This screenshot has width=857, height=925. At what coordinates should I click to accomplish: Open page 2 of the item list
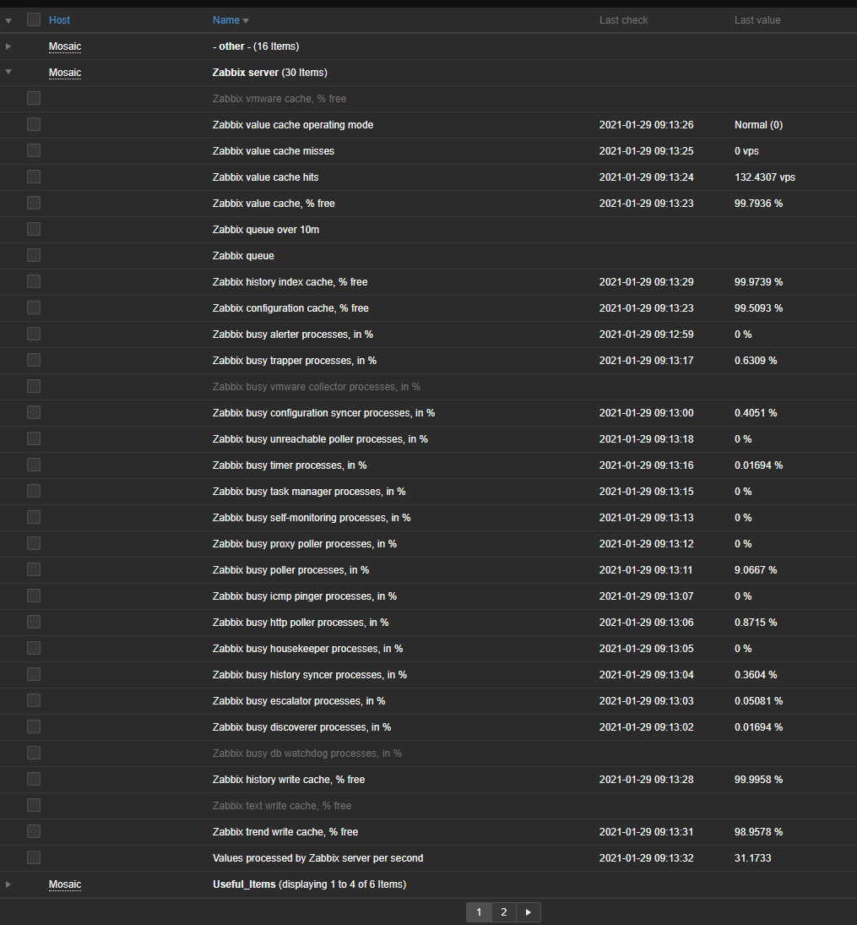[x=503, y=911]
